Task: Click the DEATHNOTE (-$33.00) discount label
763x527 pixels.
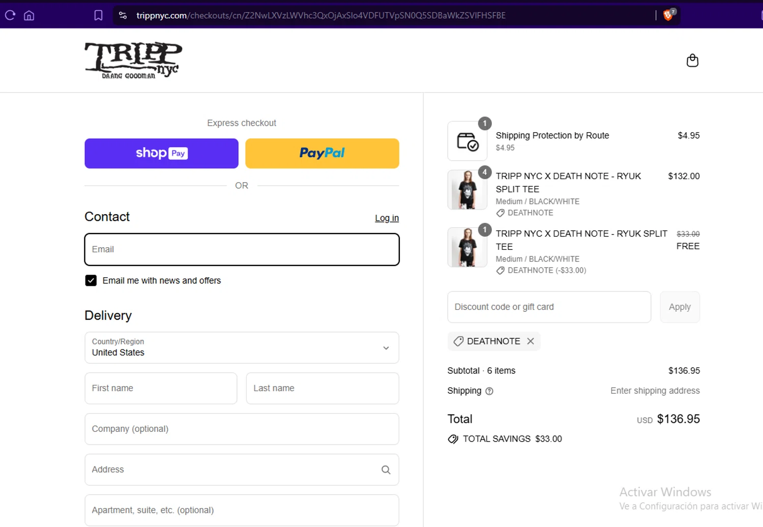Action: coord(547,271)
